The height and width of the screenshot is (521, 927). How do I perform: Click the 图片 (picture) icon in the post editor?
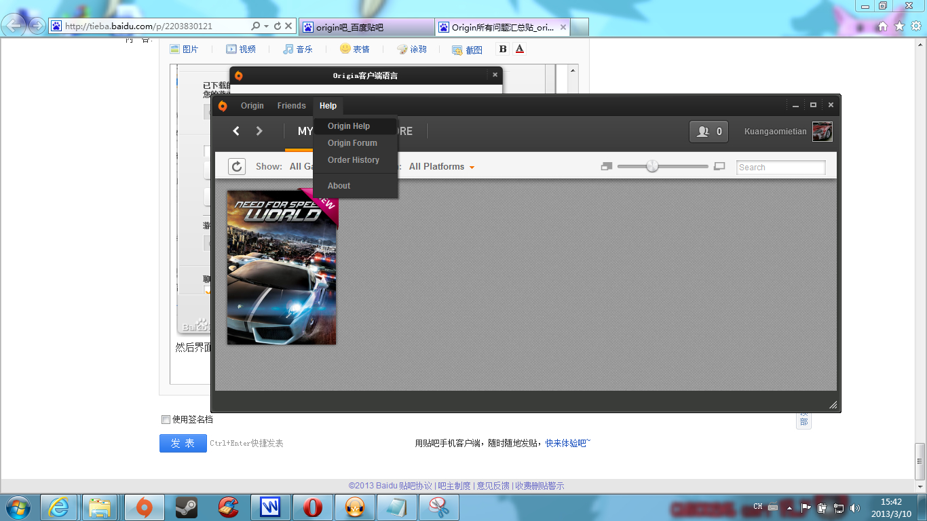(184, 49)
